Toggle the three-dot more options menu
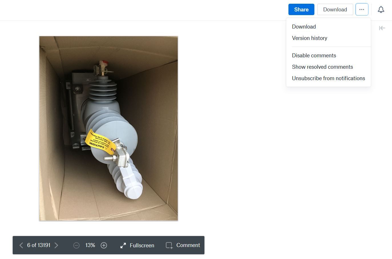This screenshot has width=392, height=259. [362, 9]
